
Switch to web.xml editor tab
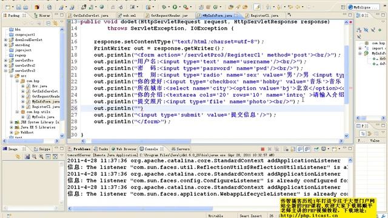[x=127, y=15]
